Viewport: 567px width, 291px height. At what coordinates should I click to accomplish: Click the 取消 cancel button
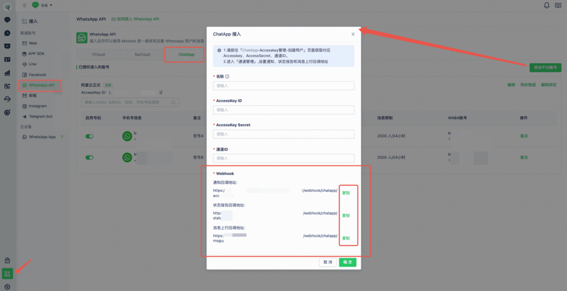click(328, 262)
